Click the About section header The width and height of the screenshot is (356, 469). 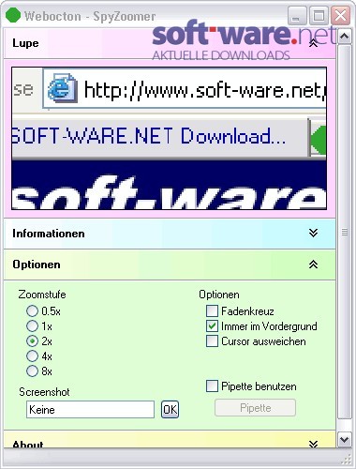tap(170, 440)
